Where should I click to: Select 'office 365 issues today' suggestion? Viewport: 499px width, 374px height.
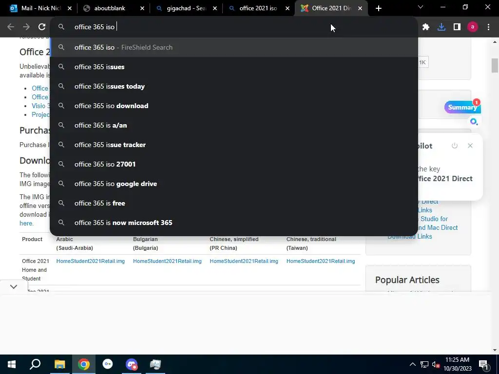point(234,86)
